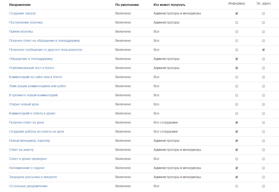The height and width of the screenshot is (192, 279).
Task: Enable Информер for "Получен ответ на обращение в техподдержку"
Action: point(237,41)
